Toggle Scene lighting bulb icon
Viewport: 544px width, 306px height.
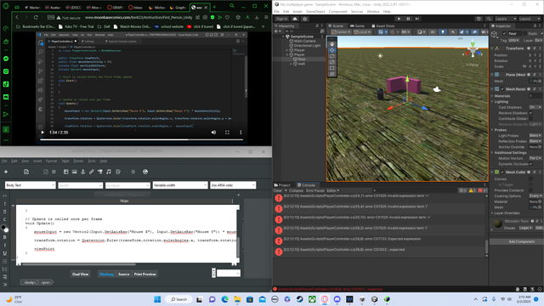pyautogui.click(x=443, y=32)
